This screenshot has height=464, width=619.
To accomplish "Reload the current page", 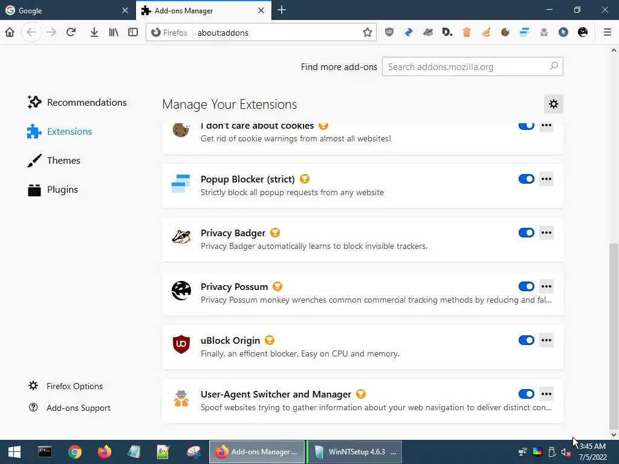I will 71,32.
